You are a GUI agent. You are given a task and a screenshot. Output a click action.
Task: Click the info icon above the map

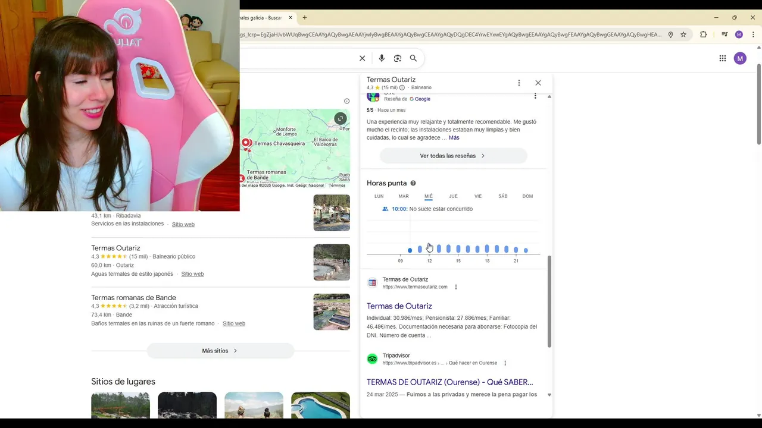(346, 101)
